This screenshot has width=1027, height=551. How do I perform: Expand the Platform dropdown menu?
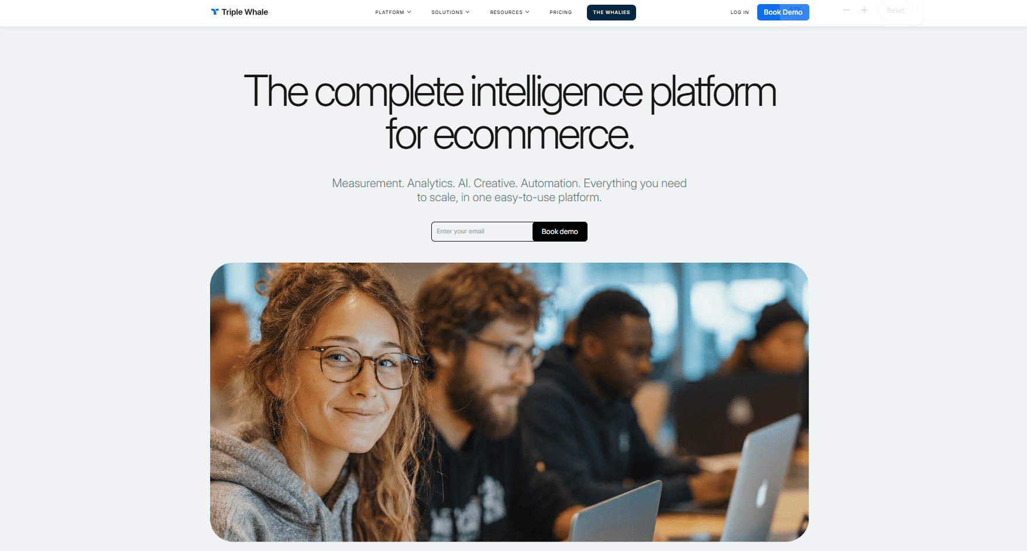coord(393,12)
